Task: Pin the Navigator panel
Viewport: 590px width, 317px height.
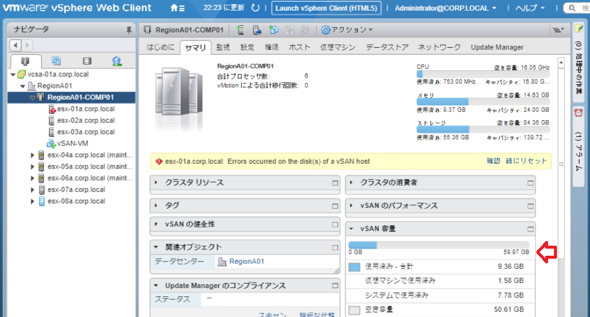Action: (129, 30)
